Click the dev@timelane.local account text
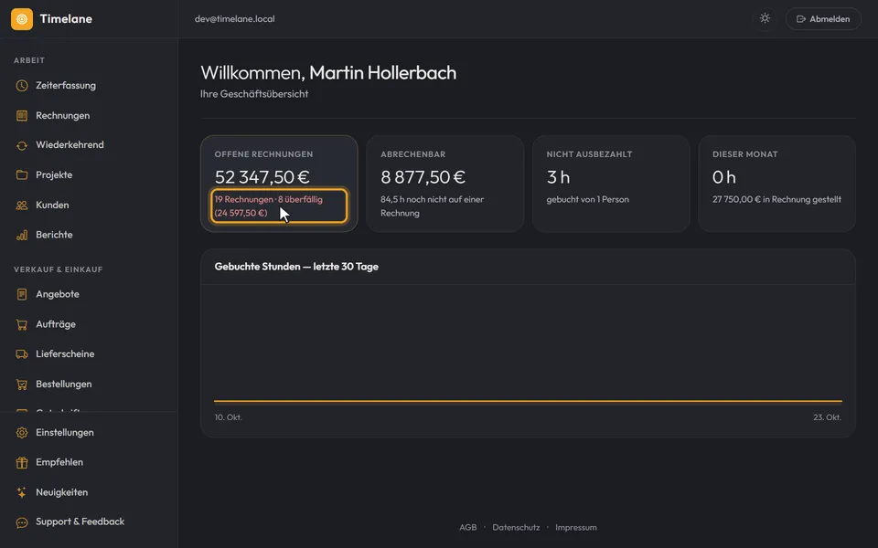The width and height of the screenshot is (878, 548). pyautogui.click(x=235, y=19)
